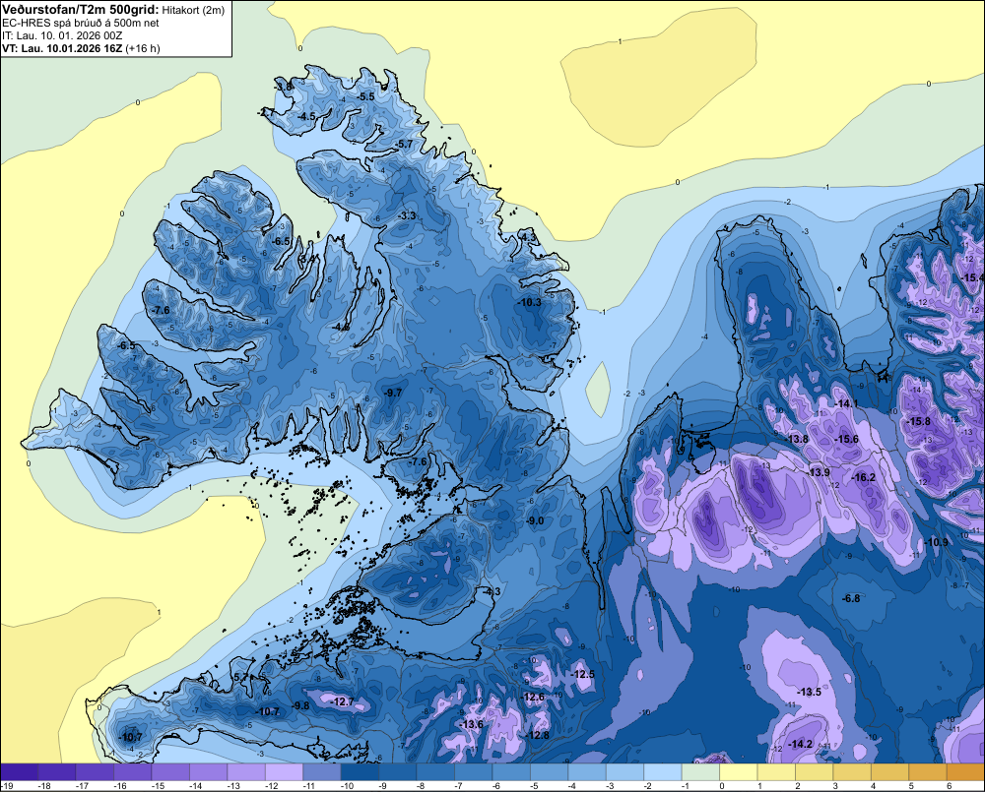Click the -14 label on the color scale
The image size is (985, 792).
195,786
